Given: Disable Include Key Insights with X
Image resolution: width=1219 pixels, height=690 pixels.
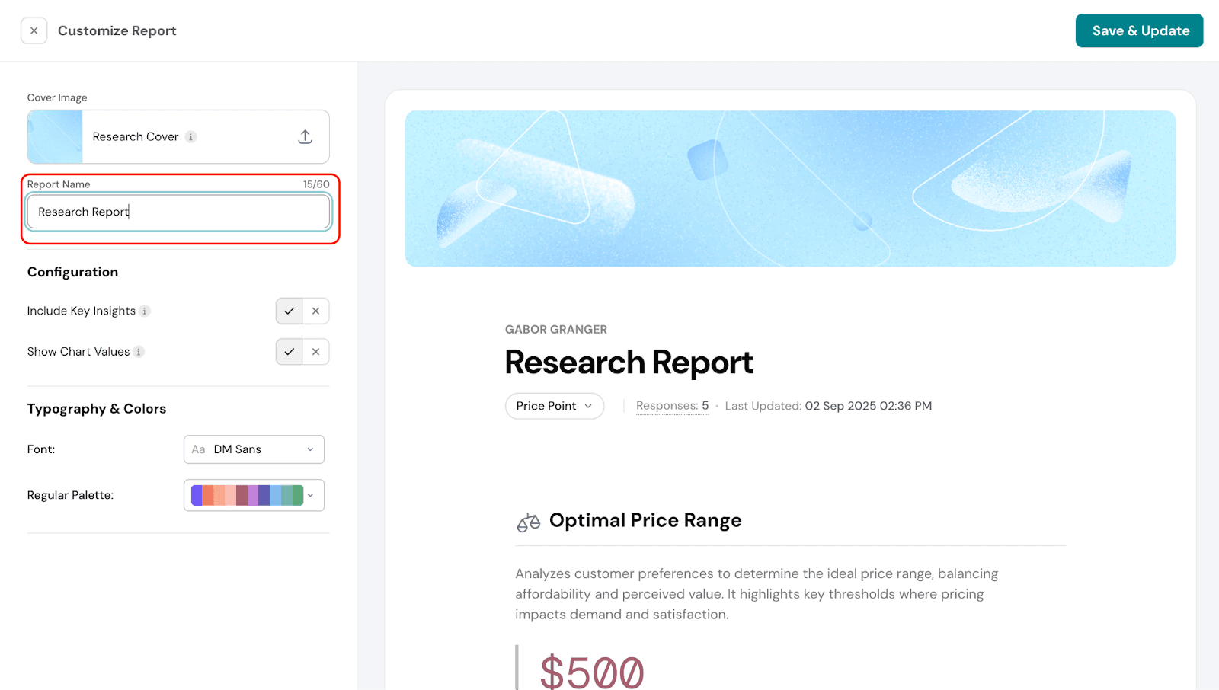Looking at the screenshot, I should coord(316,311).
